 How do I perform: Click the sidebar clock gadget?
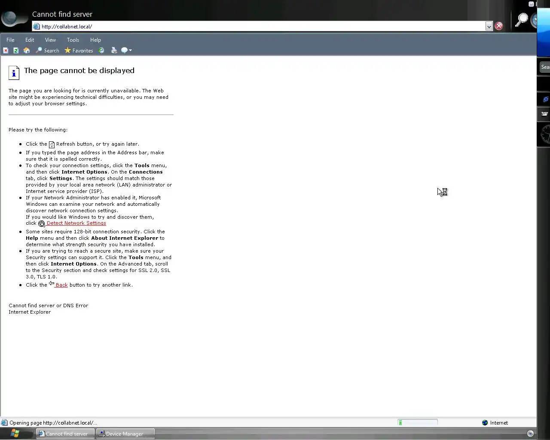[x=546, y=134]
